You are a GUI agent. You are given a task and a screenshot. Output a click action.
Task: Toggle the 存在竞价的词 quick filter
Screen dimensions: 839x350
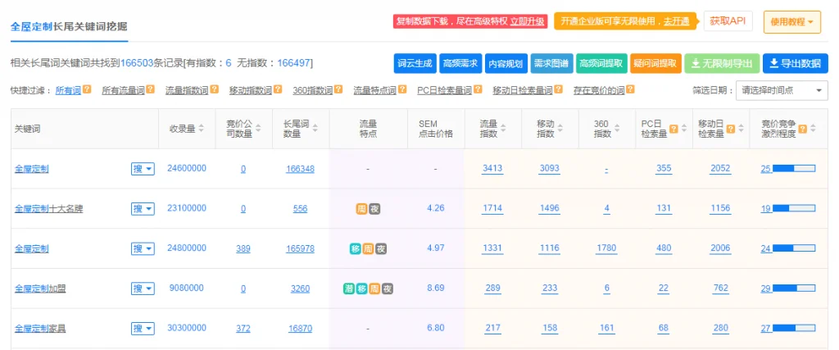point(598,90)
